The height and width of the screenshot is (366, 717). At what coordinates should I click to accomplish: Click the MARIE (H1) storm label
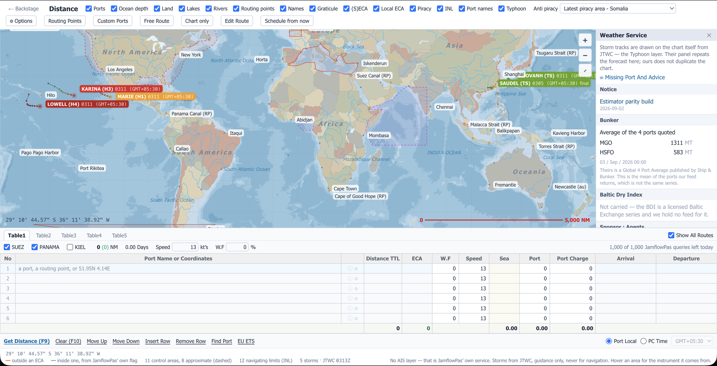(155, 97)
